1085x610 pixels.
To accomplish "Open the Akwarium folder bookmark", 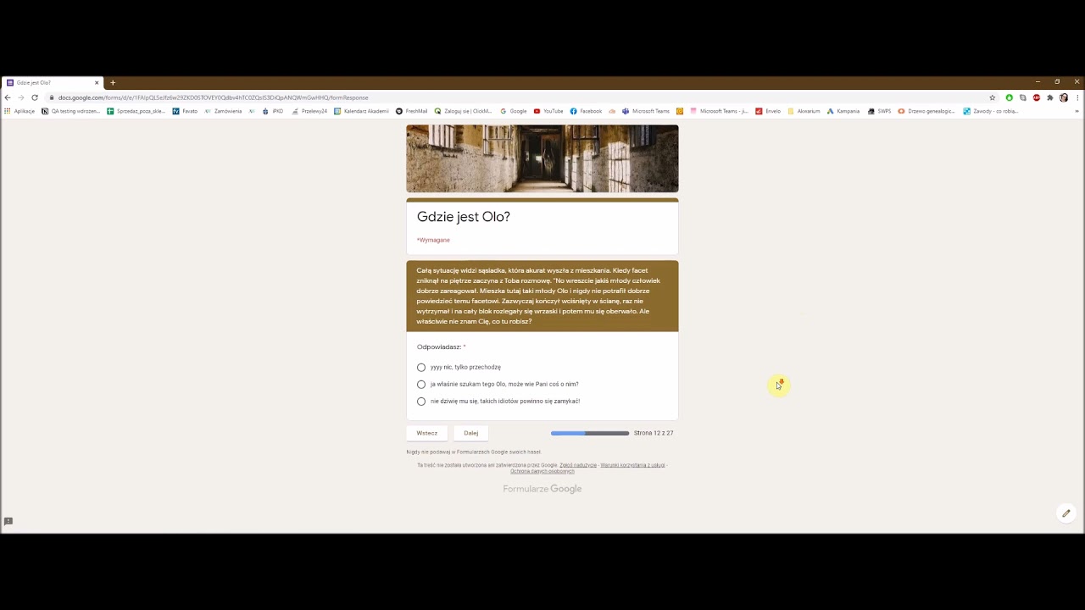I will coord(804,111).
